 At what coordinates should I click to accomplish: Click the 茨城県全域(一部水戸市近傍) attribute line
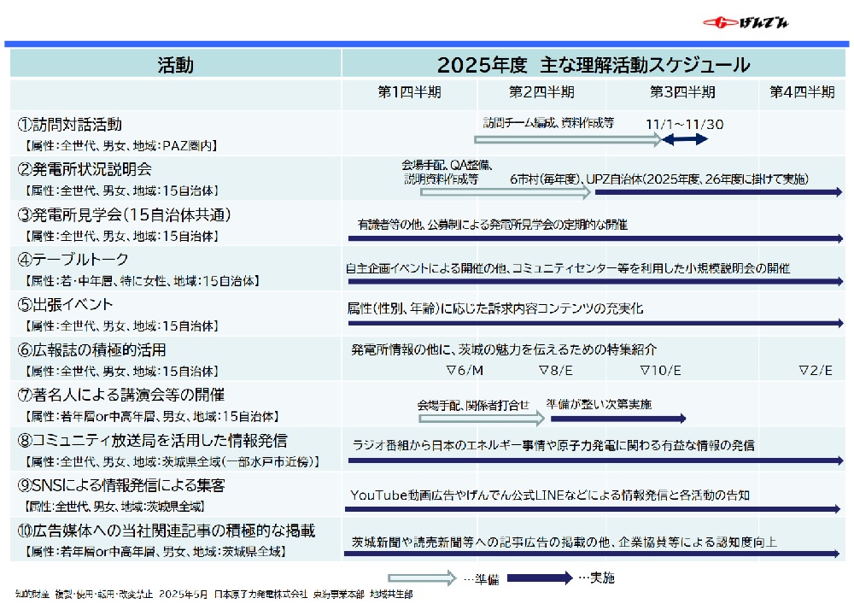[x=171, y=461]
